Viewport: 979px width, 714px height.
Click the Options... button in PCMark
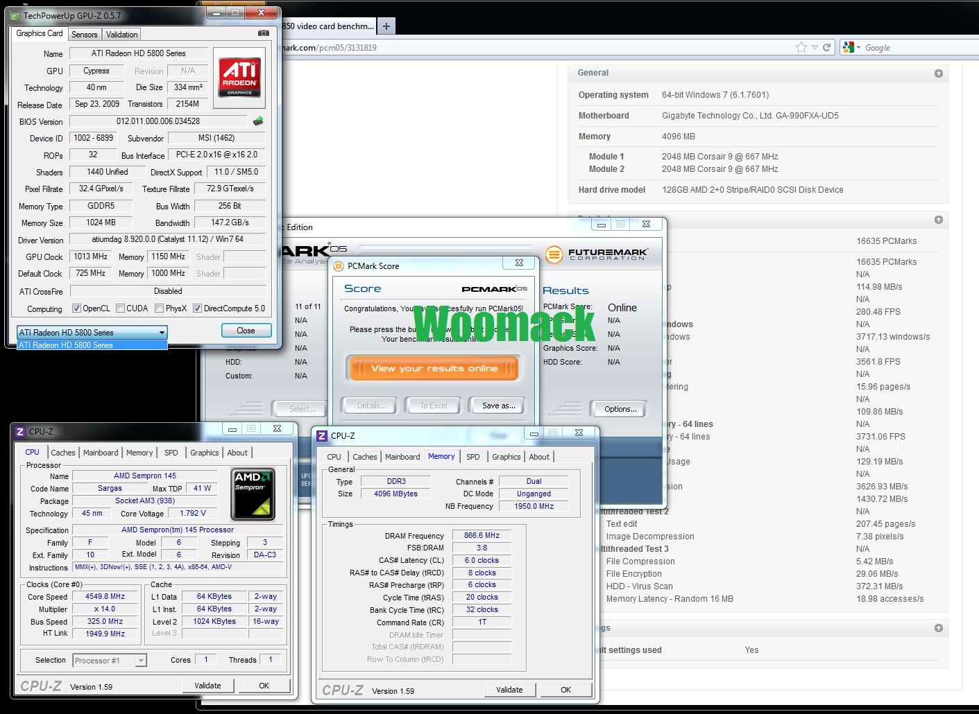point(620,409)
